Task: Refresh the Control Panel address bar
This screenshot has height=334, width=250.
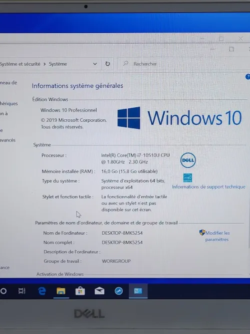Action: click(x=107, y=64)
